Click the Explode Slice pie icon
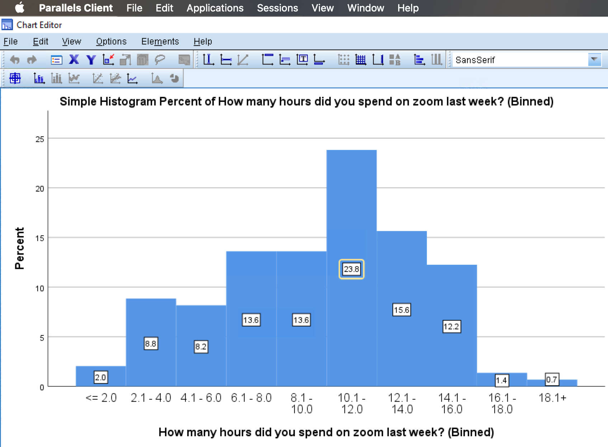608x447 pixels. (x=174, y=78)
